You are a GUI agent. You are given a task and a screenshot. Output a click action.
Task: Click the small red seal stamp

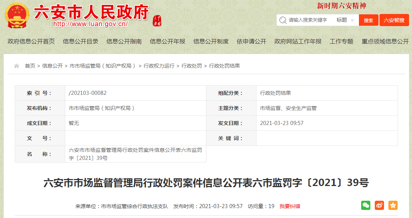click(x=157, y=21)
